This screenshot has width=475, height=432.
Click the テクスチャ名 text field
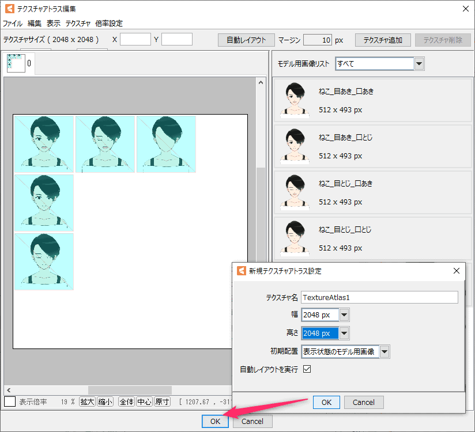click(x=379, y=297)
